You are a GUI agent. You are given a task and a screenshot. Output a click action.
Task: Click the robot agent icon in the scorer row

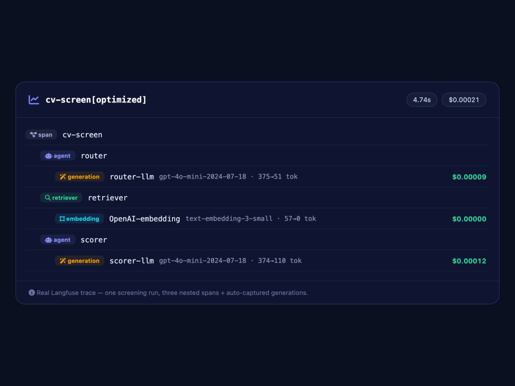click(x=48, y=240)
